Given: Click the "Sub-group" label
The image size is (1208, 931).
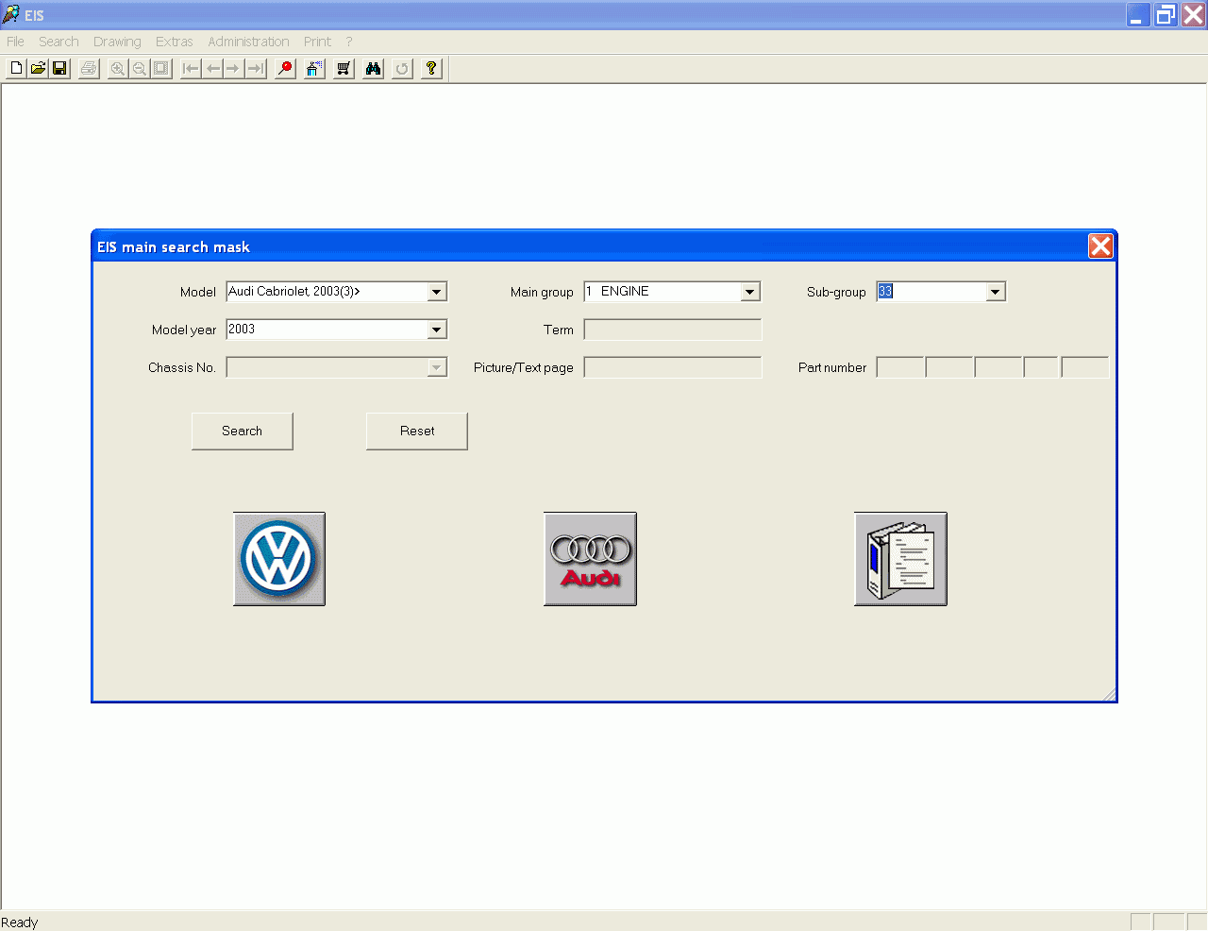Looking at the screenshot, I should 836,292.
